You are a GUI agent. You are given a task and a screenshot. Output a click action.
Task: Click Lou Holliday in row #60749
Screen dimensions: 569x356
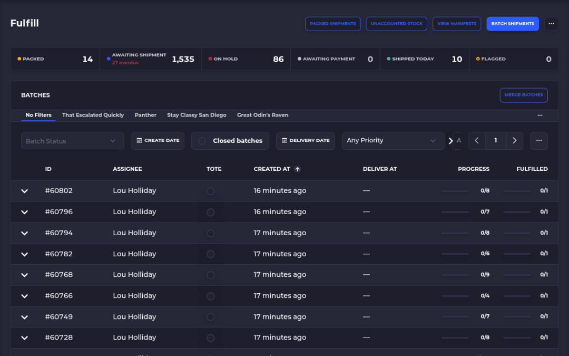tap(134, 317)
